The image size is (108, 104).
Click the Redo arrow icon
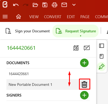click(26, 5)
